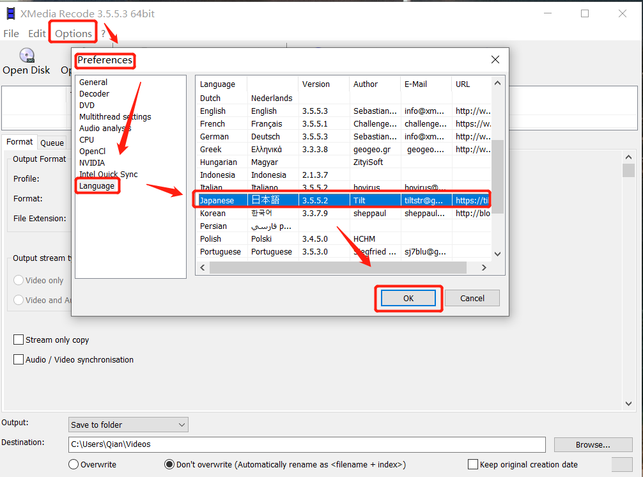The width and height of the screenshot is (643, 477).
Task: Enable Stream only copy checkbox
Action: click(x=19, y=340)
